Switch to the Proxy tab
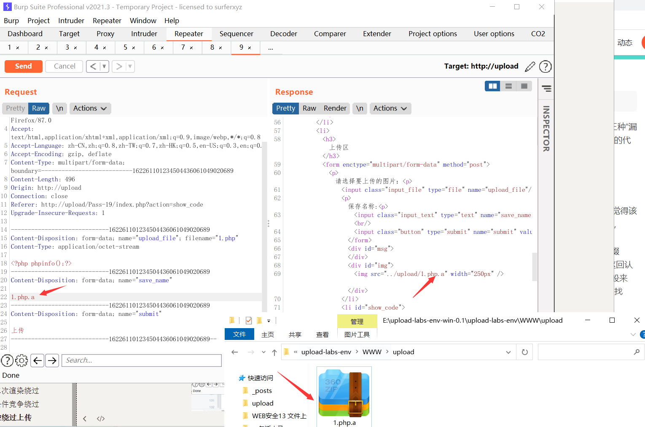Viewport: 645px width, 427px height. coord(105,34)
